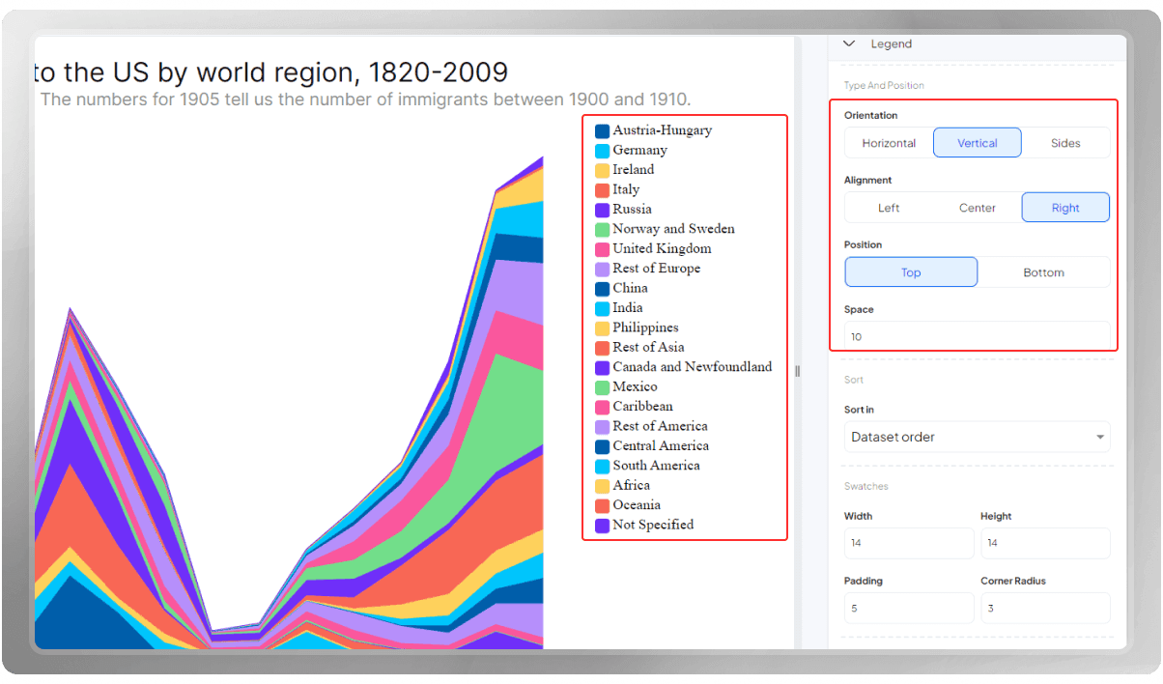Set alignment to Right
Screen dimensions: 1163x684
[x=1065, y=208]
